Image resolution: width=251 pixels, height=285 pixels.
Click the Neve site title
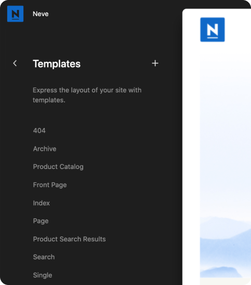tap(41, 14)
